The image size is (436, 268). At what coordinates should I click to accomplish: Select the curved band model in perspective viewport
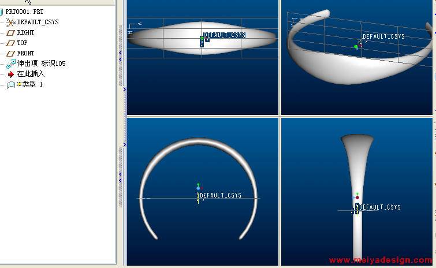click(x=348, y=69)
